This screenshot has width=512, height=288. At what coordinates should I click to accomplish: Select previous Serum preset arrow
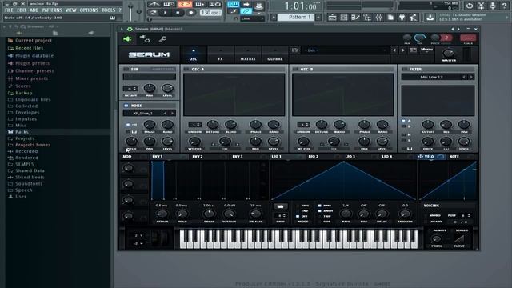tap(394, 50)
